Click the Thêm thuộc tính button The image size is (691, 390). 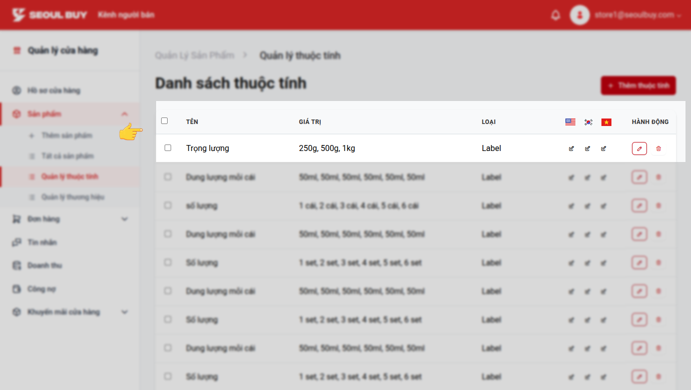pyautogui.click(x=638, y=85)
